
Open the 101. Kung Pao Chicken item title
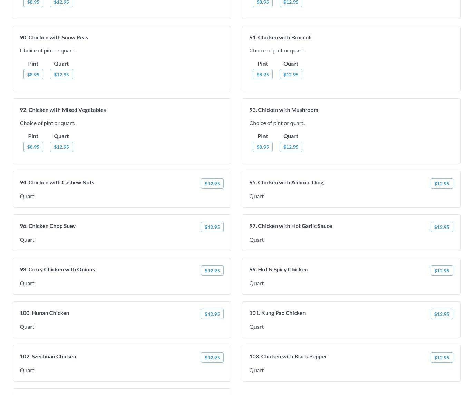pyautogui.click(x=277, y=313)
